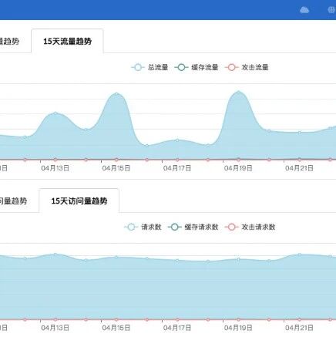Click the 04月19日 peak point in the traffic chart

[x=239, y=92]
